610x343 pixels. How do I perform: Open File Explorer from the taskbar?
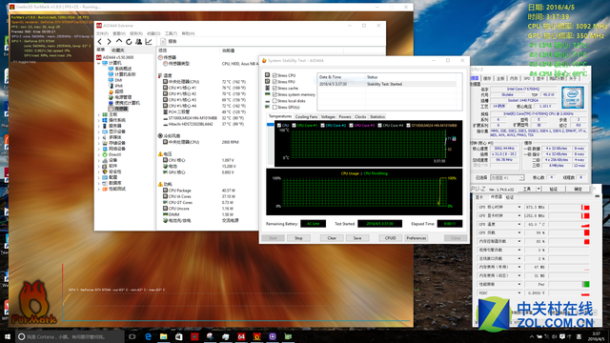click(163, 336)
